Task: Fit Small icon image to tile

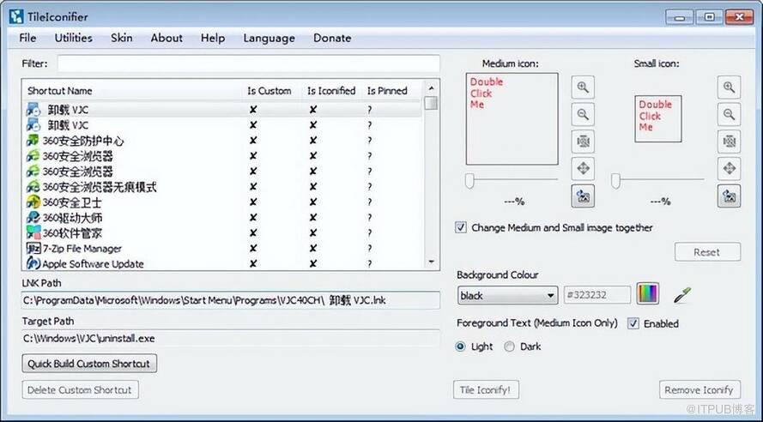Action: 729,142
